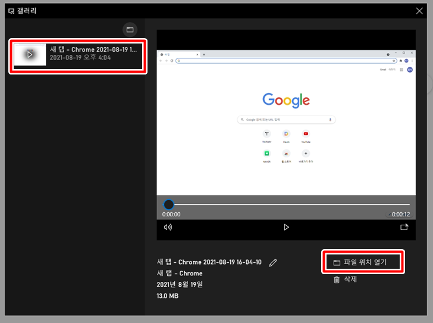
Task: Click the 0:00:12 duration text
Action: [401, 215]
